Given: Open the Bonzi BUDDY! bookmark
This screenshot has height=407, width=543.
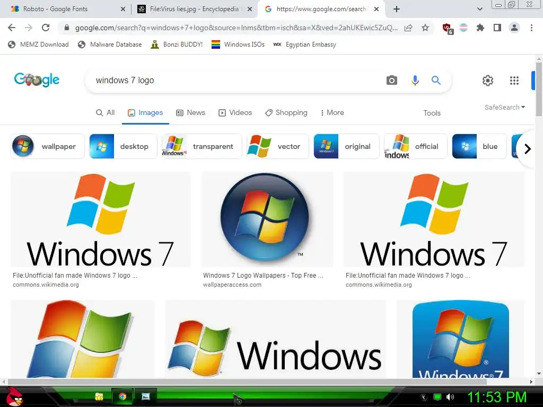Looking at the screenshot, I should tap(177, 45).
